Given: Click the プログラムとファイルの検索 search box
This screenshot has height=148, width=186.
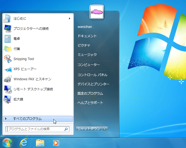Looking at the screenshot, I should (37, 129).
